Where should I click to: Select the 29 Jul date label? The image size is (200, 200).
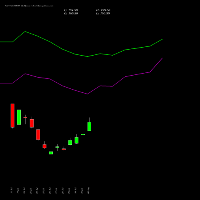tap(69, 190)
